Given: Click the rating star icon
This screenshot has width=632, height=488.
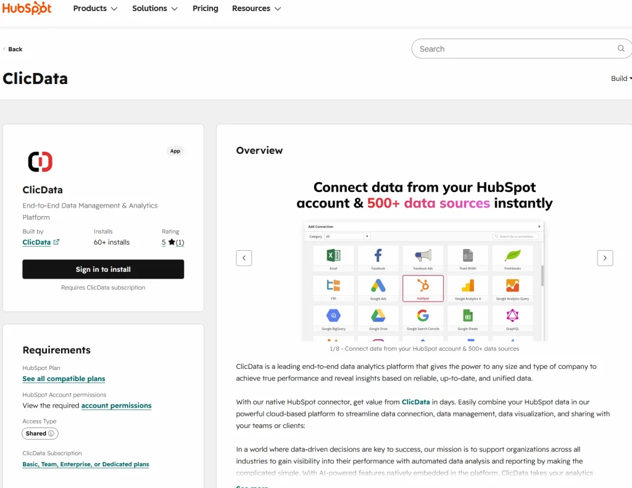Looking at the screenshot, I should 172,242.
